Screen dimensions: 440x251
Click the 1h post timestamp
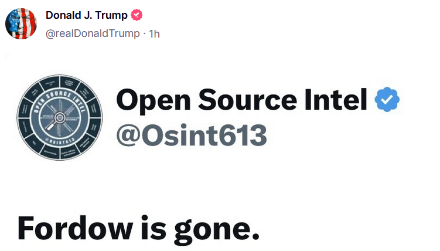pyautogui.click(x=154, y=34)
